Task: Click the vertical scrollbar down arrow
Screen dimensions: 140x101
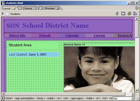Action: [x=137, y=90]
